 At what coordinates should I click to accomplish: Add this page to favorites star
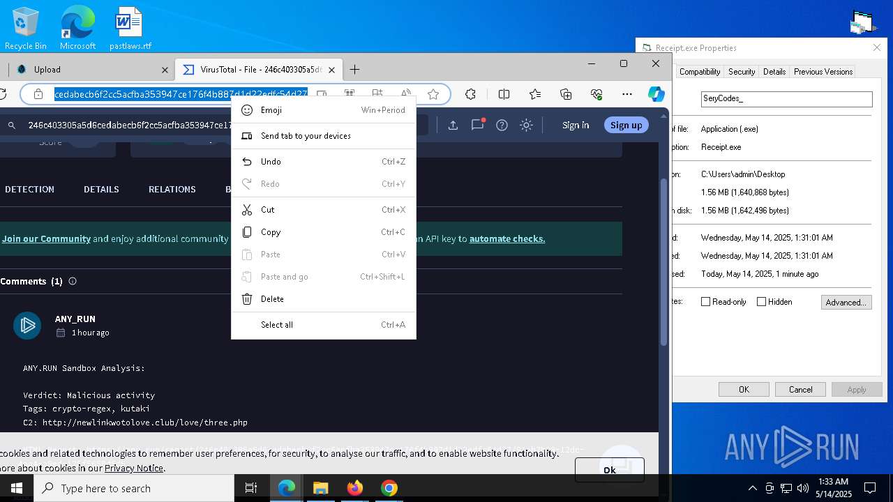433,94
